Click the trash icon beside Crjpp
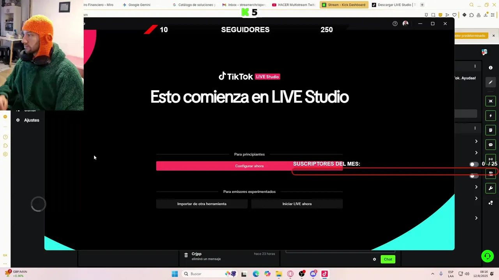 click(186, 255)
